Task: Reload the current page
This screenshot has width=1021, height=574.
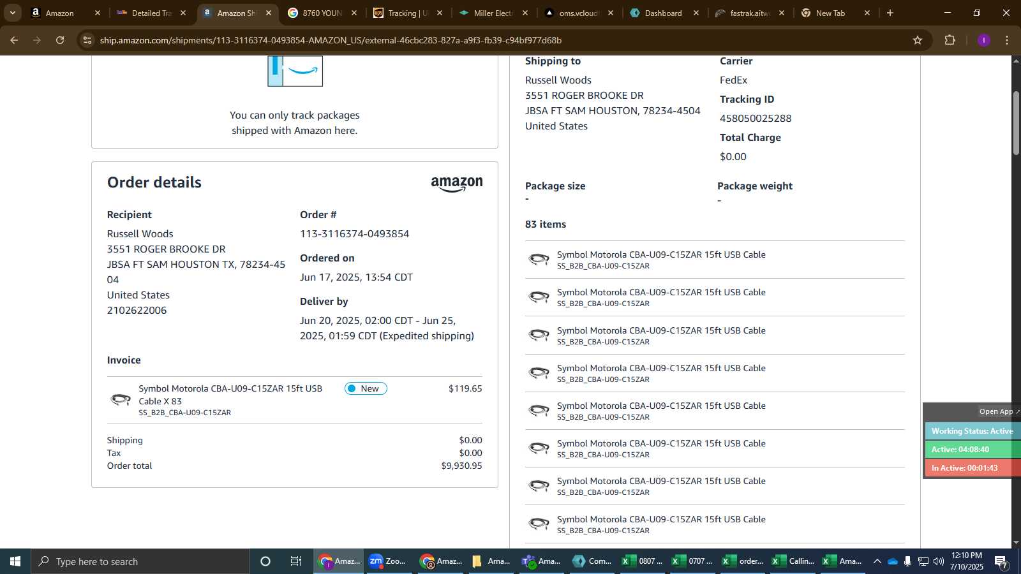Action: coord(60,40)
